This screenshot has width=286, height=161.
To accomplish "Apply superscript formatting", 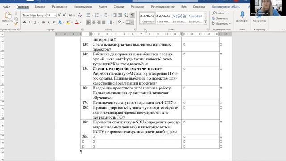I will coord(54,22).
